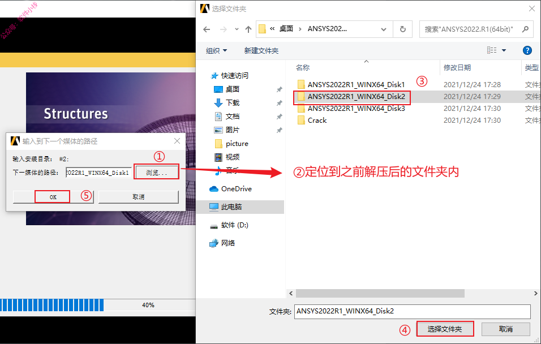The width and height of the screenshot is (541, 344).
Task: Open 图片 folder in sidebar
Action: point(232,130)
